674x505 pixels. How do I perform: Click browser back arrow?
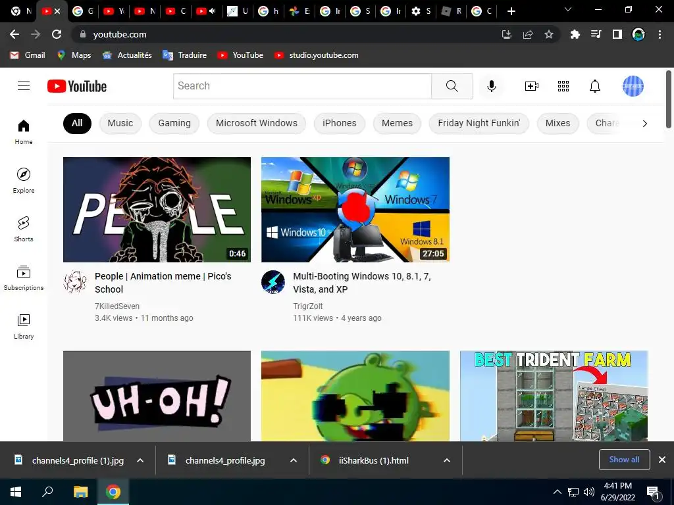tap(14, 34)
